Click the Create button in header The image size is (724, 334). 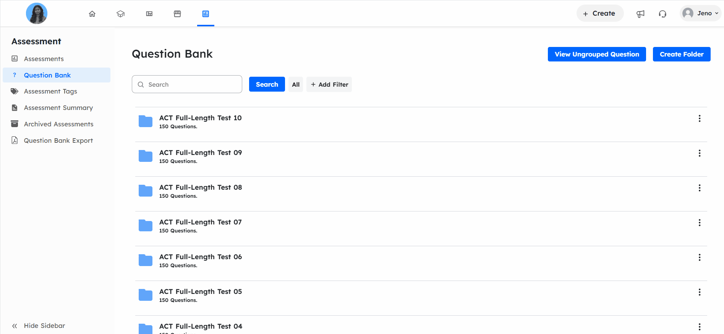600,13
